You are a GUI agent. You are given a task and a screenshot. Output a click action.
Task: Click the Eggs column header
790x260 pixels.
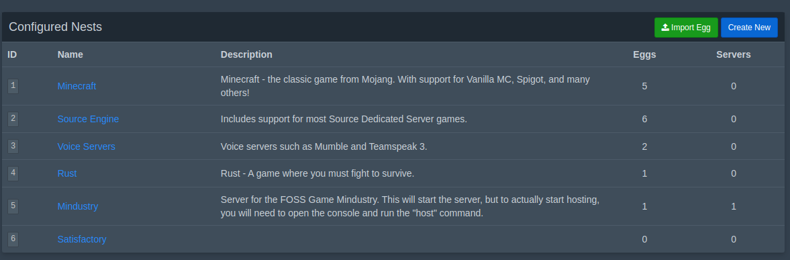pyautogui.click(x=644, y=54)
